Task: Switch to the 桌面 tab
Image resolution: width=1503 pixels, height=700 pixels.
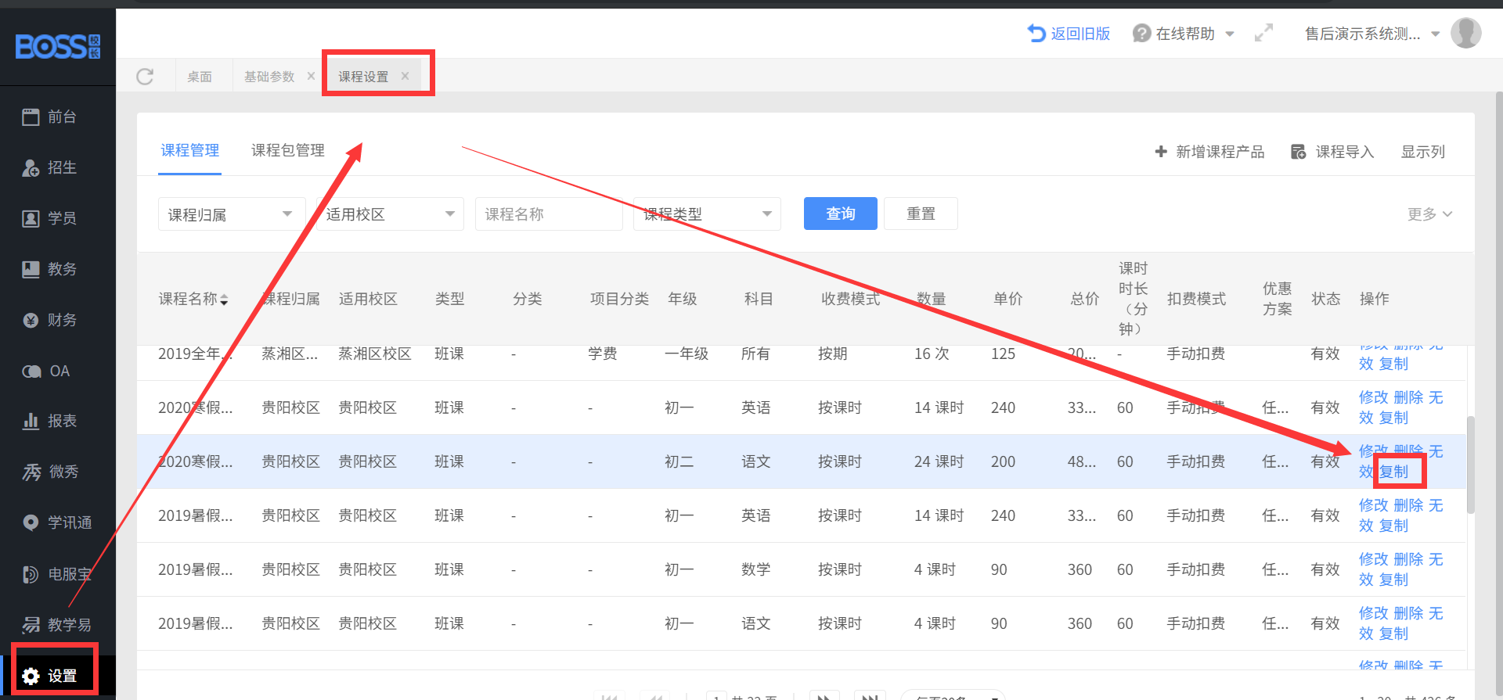Action: (x=200, y=77)
